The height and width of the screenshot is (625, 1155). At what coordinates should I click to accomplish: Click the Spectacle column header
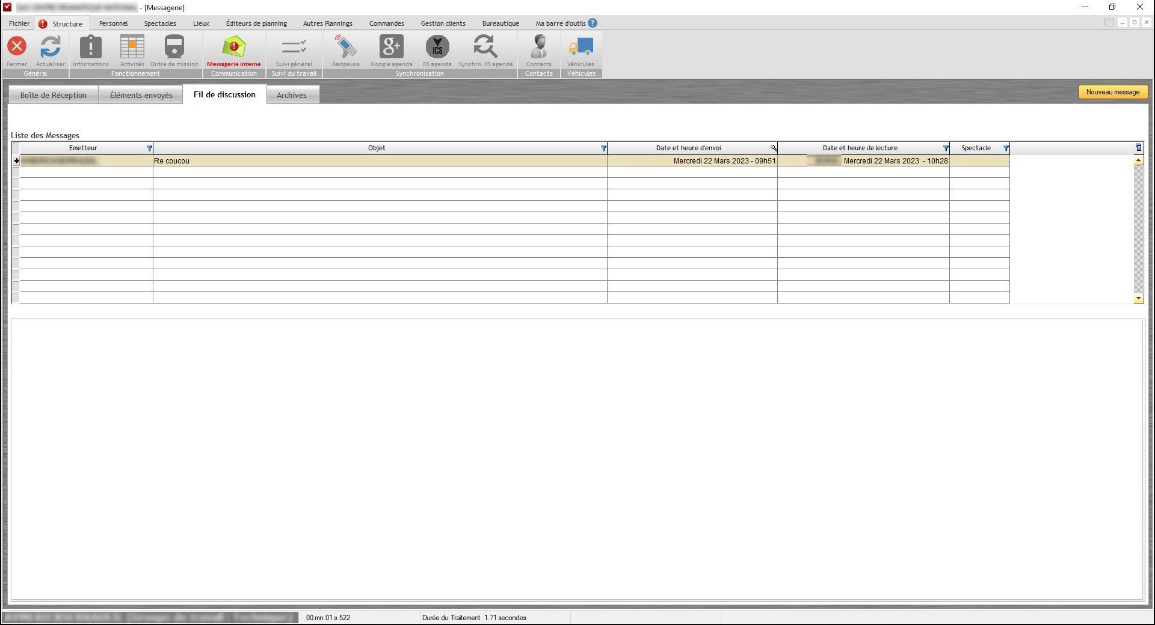tap(976, 148)
